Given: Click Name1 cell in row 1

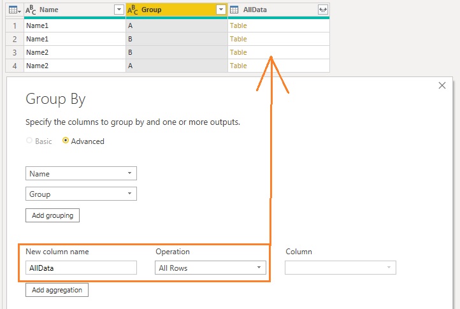Looking at the screenshot, I should (x=75, y=26).
